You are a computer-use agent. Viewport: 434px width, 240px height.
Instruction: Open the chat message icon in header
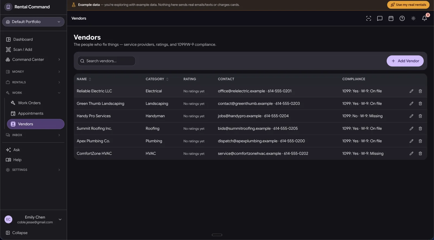(x=380, y=18)
